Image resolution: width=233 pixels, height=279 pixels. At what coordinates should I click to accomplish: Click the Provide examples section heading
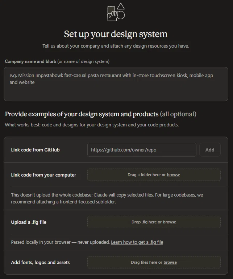tap(100, 114)
